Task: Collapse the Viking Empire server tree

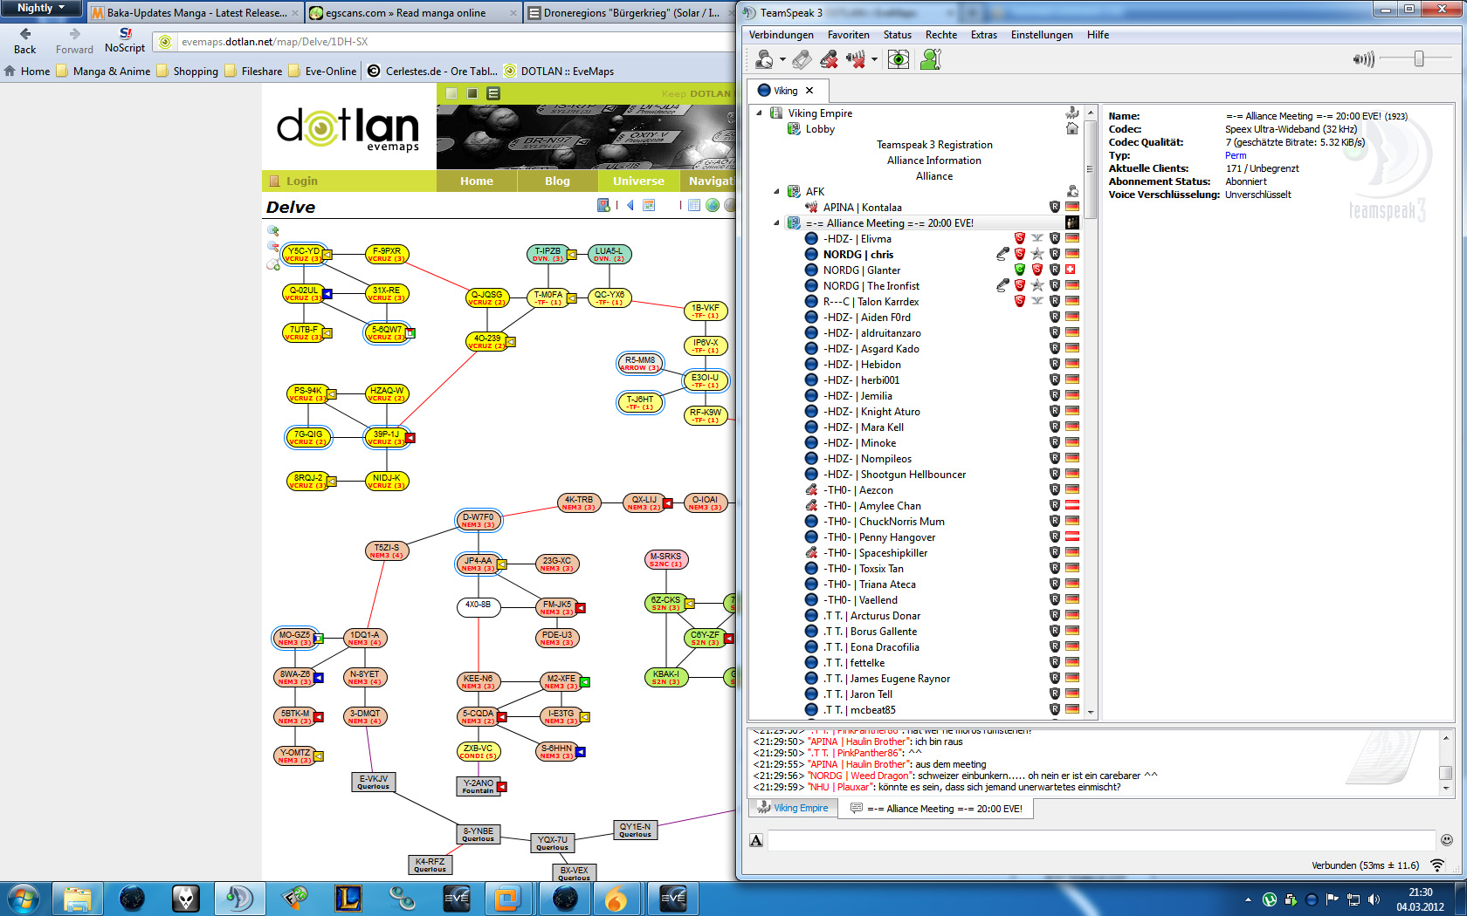Action: tap(759, 113)
